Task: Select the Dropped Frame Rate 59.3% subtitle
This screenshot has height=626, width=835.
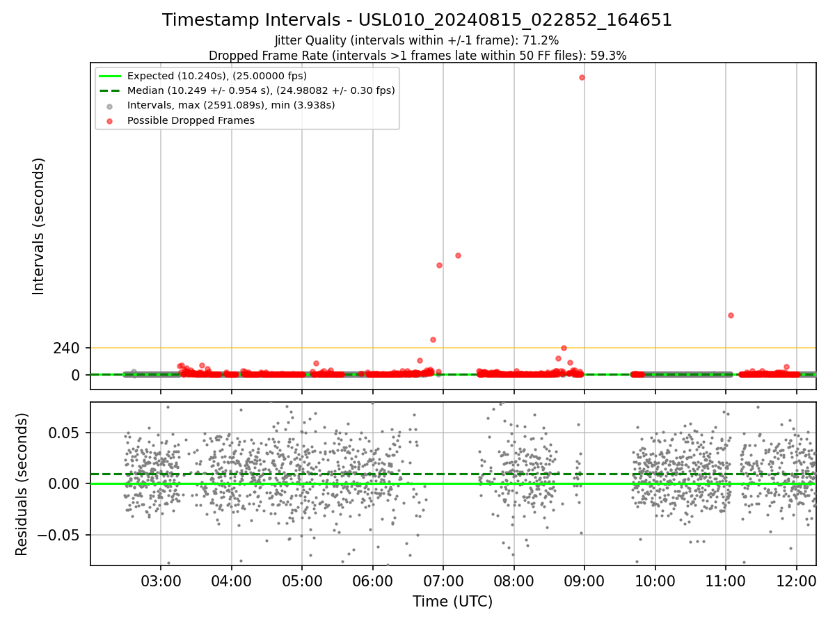Action: point(417,56)
